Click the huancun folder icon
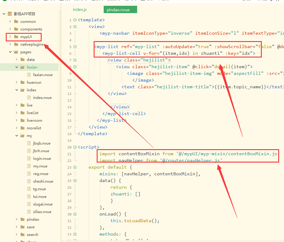 (23, 82)
